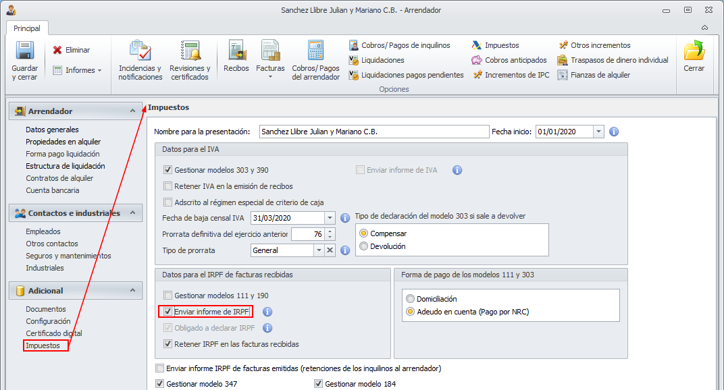724x390 pixels.
Task: Click the Cobros anticipados piggy bank icon
Action: 477,60
